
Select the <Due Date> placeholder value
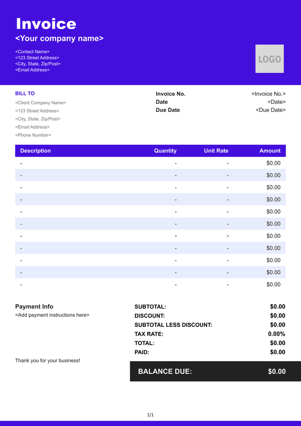(x=270, y=110)
